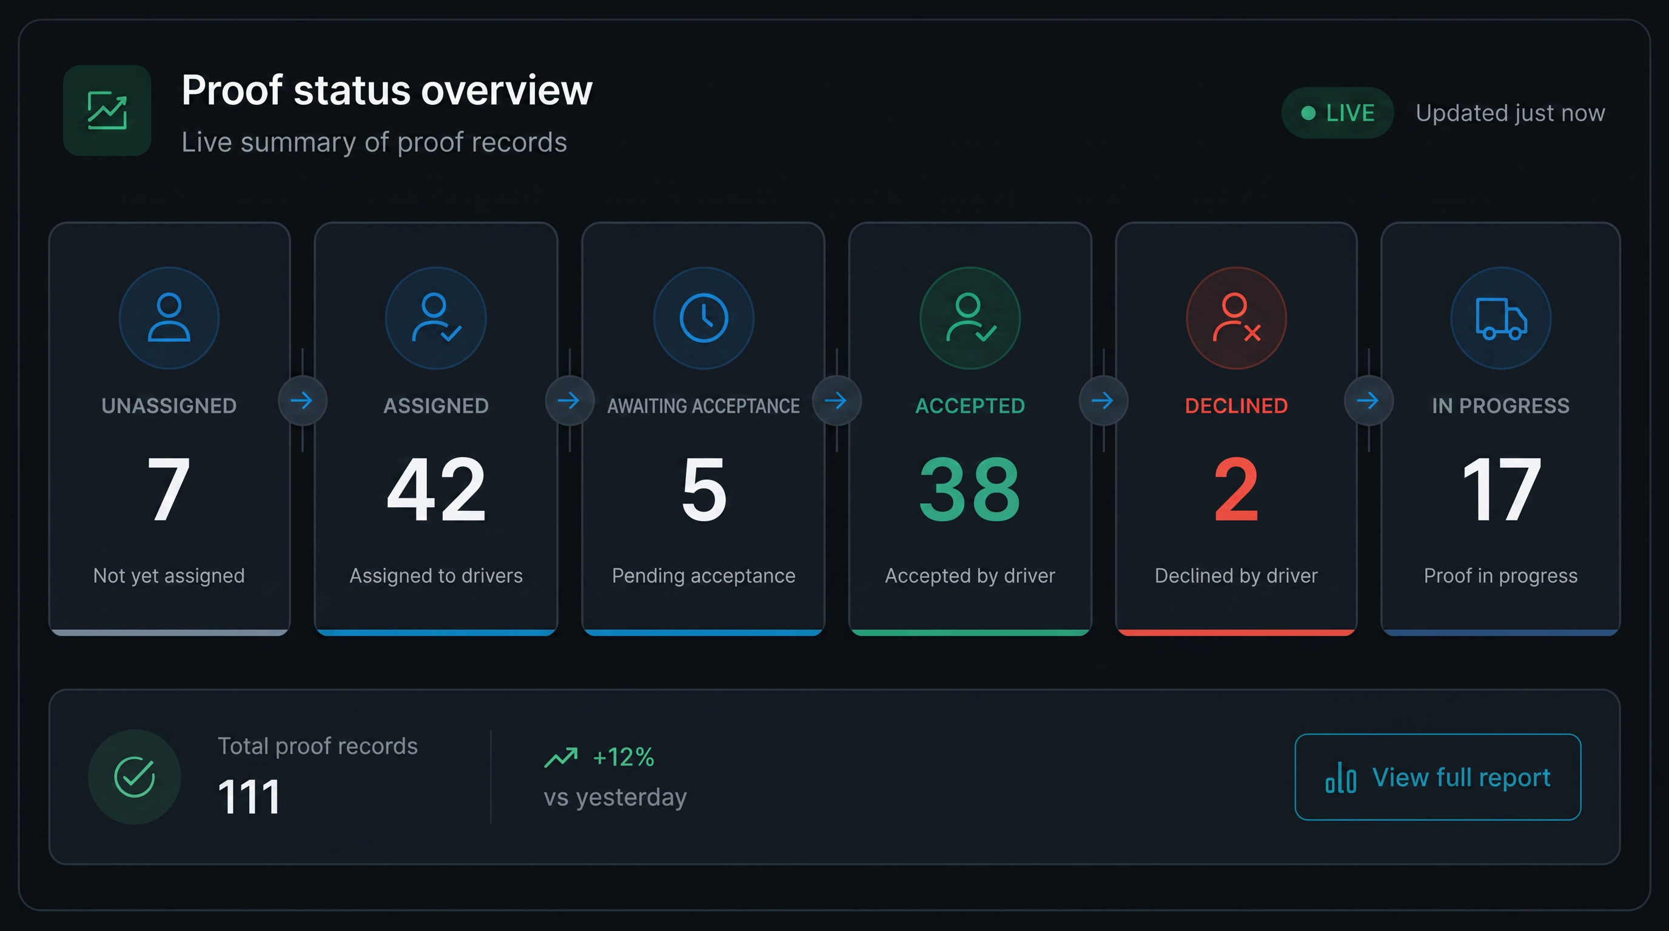1669x931 pixels.
Task: Open the View full report button
Action: [1438, 777]
